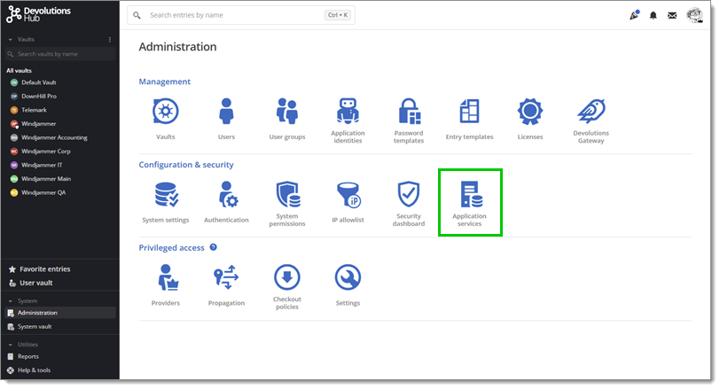Click the Privileged access help icon
720x389 pixels.
point(213,247)
